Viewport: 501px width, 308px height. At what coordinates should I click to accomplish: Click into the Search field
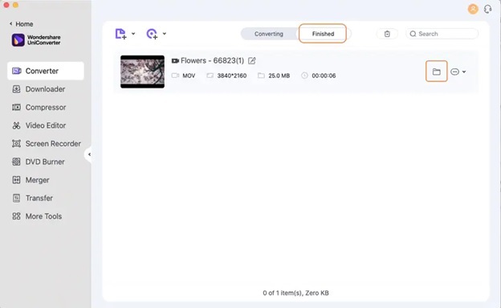click(442, 34)
